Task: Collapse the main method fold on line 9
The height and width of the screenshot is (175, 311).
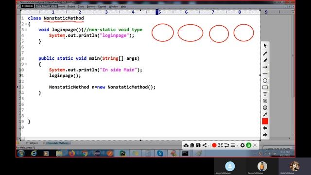Action: (x=26, y=64)
